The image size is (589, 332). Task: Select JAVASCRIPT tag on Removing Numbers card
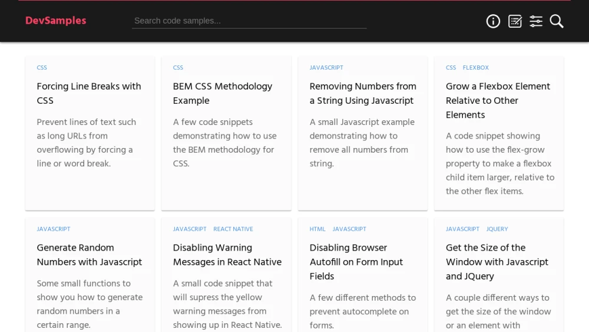(326, 68)
